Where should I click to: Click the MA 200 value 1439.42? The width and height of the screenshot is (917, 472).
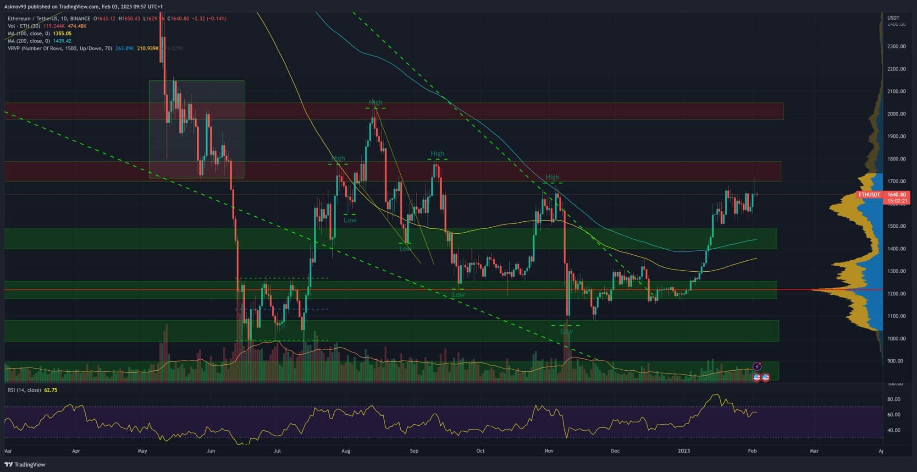click(x=62, y=41)
